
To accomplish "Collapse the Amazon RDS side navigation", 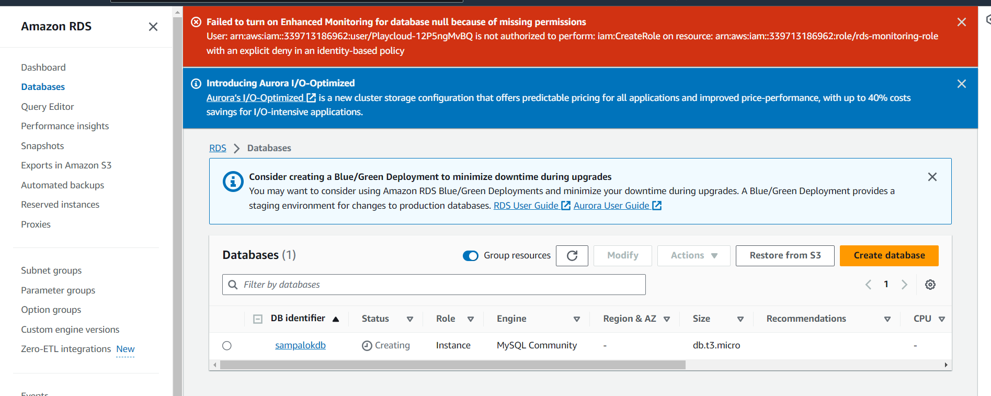I will [153, 27].
